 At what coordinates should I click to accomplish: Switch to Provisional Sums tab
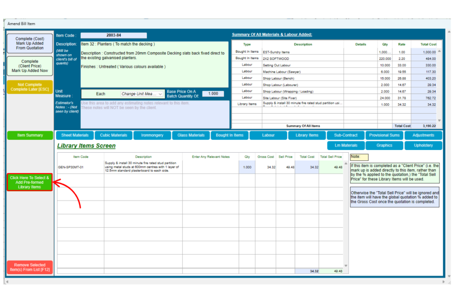(x=384, y=135)
